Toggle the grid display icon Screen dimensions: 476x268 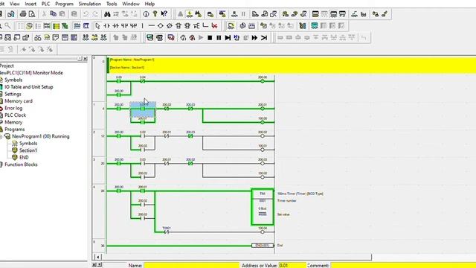(20, 26)
